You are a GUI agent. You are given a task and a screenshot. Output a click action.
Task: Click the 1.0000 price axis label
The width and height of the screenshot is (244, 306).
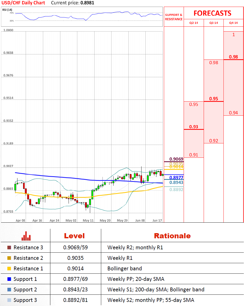pyautogui.click(x=8, y=30)
